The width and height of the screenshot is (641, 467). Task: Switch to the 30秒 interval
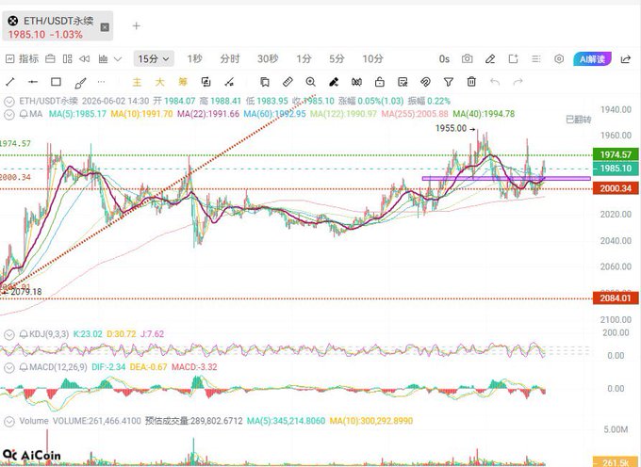(268, 58)
